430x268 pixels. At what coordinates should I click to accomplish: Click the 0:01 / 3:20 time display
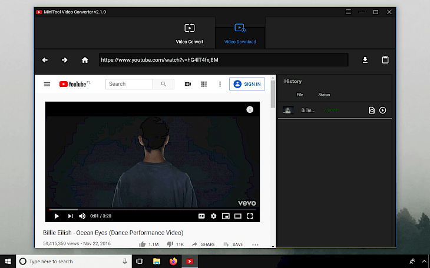(x=101, y=216)
